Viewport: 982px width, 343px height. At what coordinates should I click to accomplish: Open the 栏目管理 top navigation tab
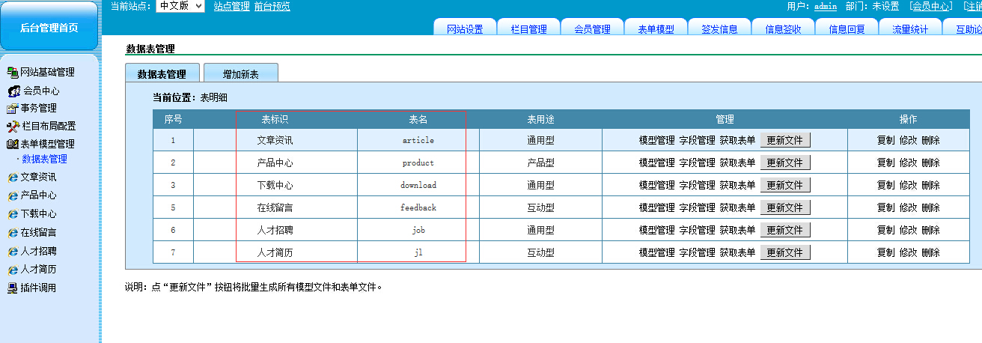coord(528,29)
